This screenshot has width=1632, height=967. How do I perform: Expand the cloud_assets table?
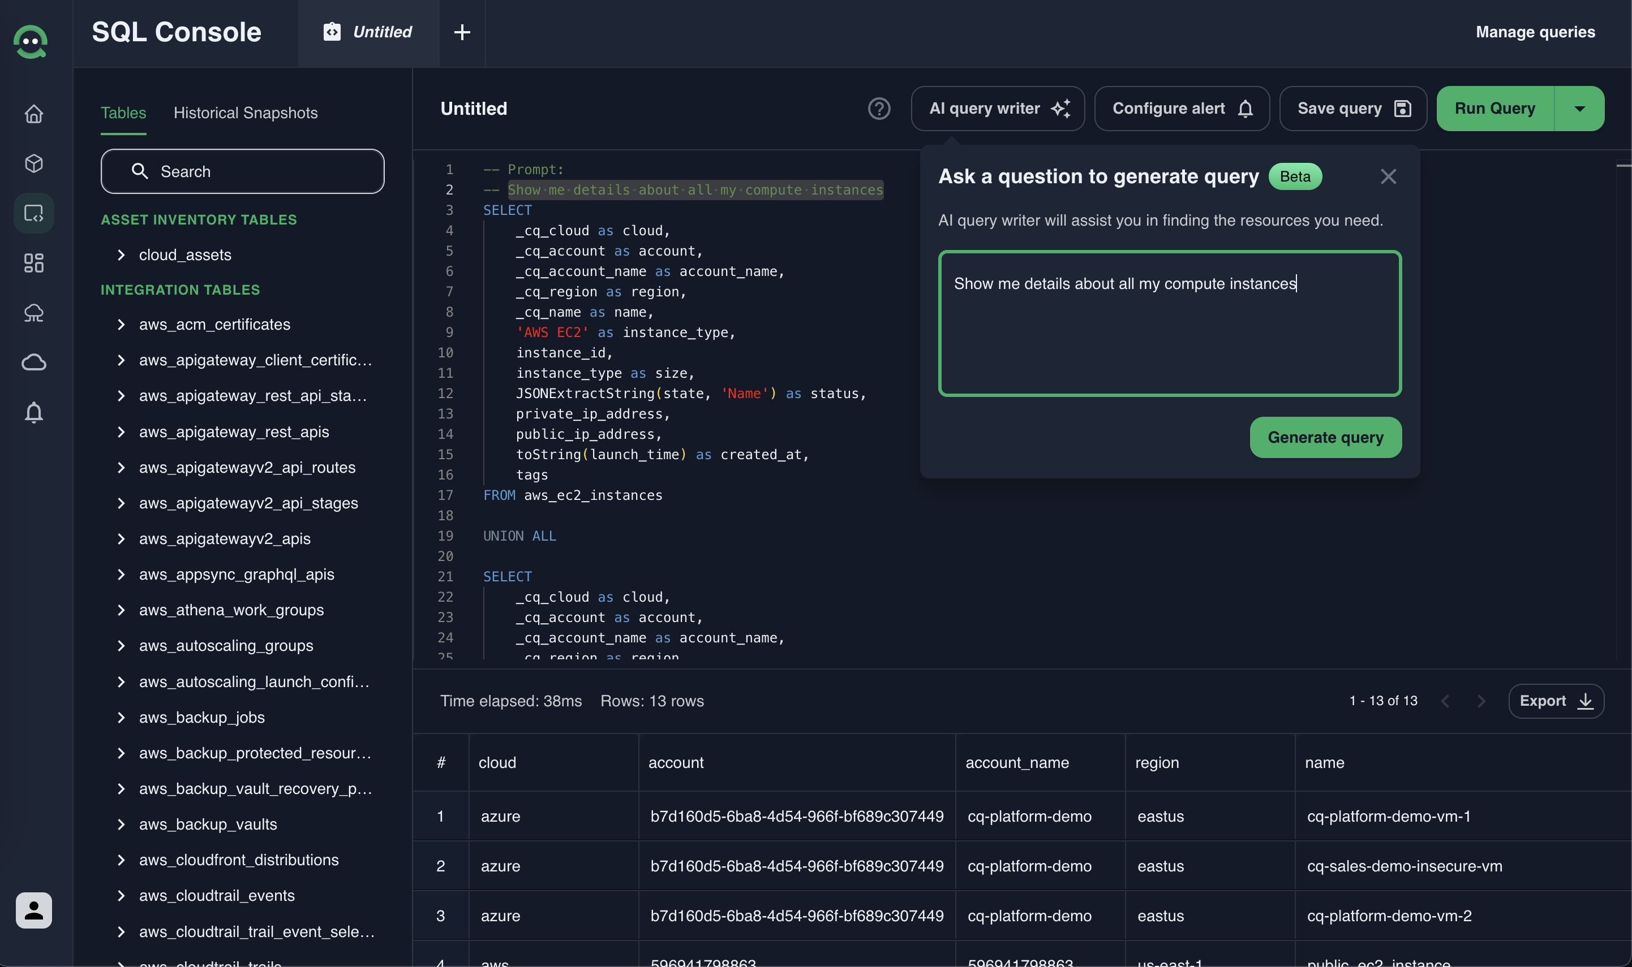coord(121,255)
